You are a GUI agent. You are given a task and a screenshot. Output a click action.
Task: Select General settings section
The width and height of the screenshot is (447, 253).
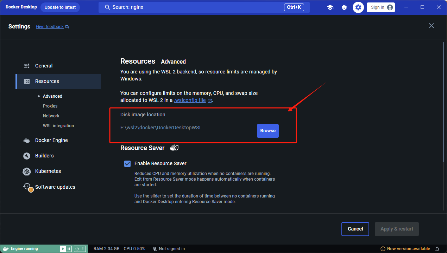tap(58, 66)
